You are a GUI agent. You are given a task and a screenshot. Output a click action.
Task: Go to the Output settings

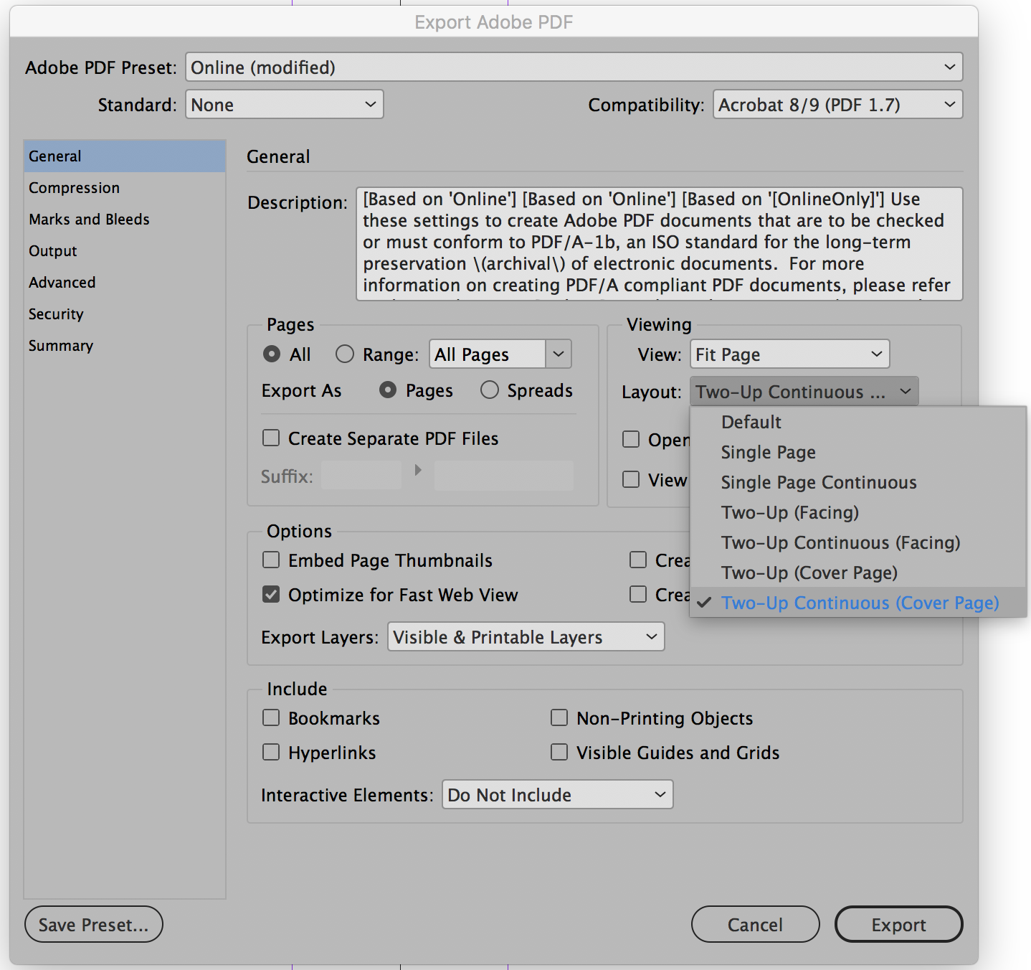(x=125, y=251)
